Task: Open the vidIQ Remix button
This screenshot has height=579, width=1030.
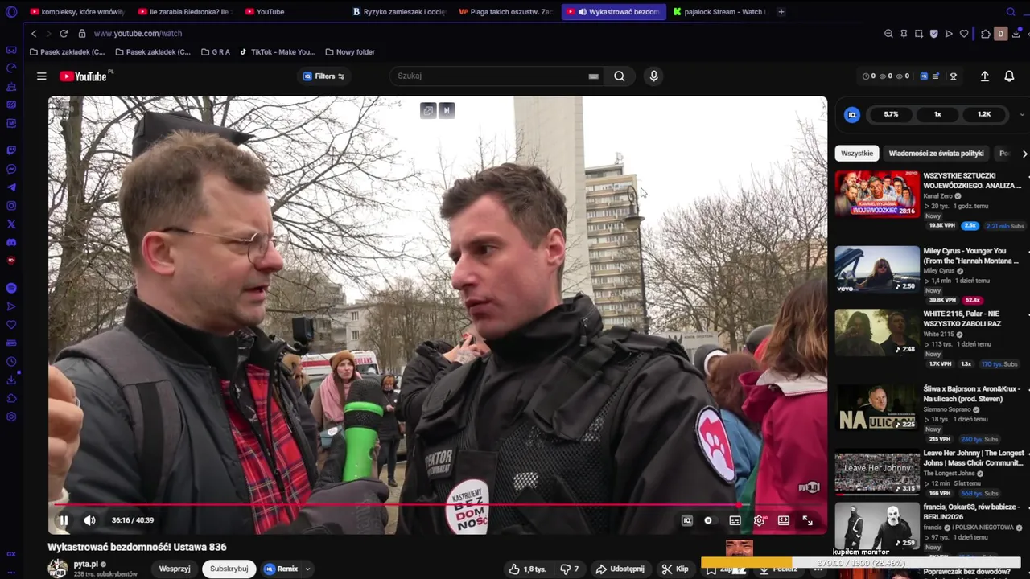Action: point(281,569)
